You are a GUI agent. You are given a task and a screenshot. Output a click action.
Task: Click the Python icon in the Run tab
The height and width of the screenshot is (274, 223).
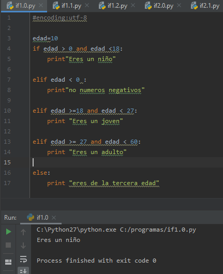[31, 217]
